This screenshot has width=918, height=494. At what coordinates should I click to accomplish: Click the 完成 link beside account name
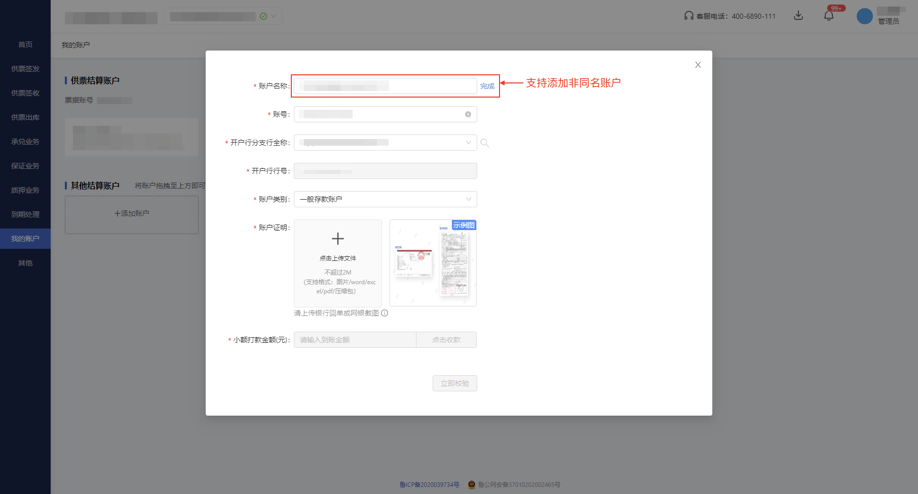pos(487,86)
